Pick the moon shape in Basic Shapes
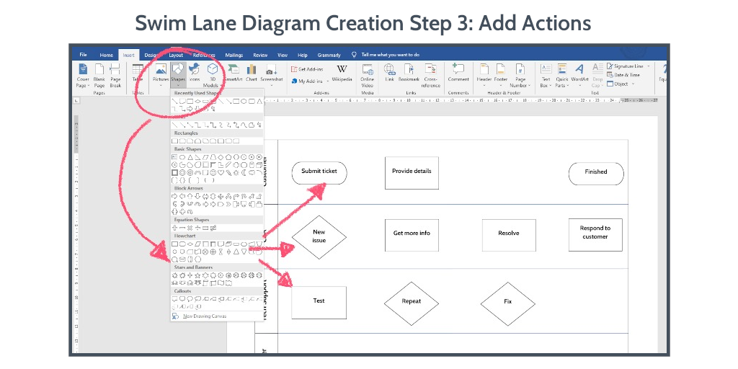Viewport: 738px width, 369px height. point(244,173)
